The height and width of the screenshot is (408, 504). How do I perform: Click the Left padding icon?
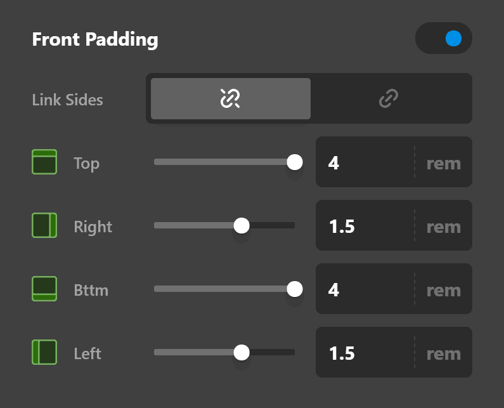44,353
